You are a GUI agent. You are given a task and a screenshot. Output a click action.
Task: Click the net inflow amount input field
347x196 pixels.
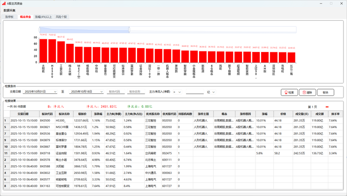click(x=194, y=92)
